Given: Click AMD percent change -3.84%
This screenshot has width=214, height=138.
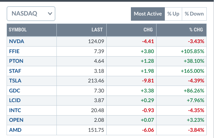Looking at the screenshot, I should click(x=196, y=130).
